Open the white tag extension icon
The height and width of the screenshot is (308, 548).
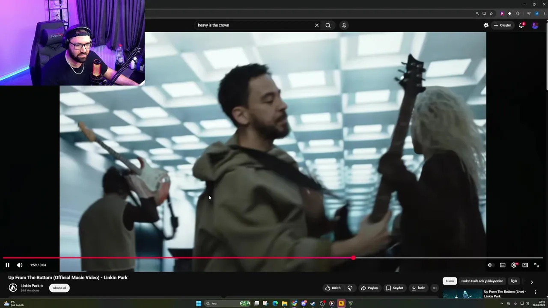pos(509,13)
